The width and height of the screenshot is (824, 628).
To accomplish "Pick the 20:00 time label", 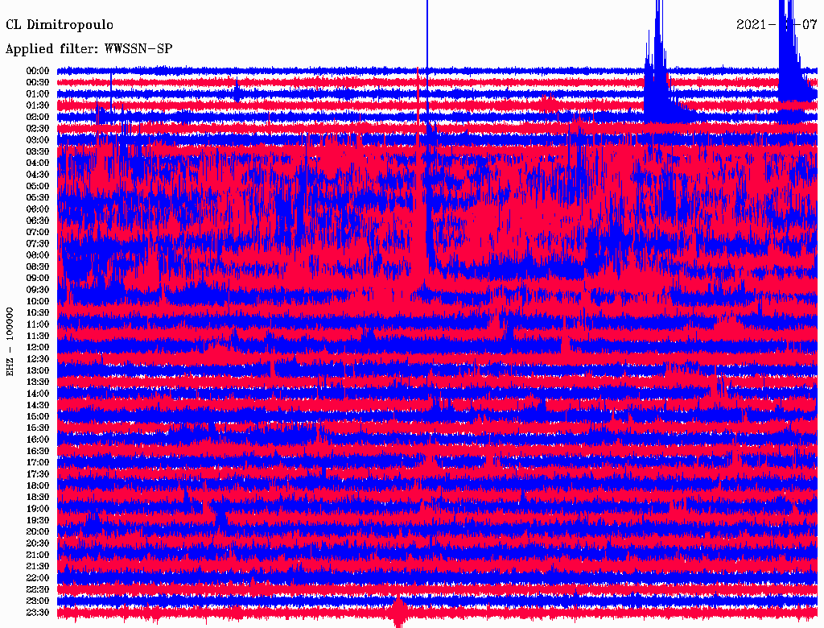I will point(38,531).
